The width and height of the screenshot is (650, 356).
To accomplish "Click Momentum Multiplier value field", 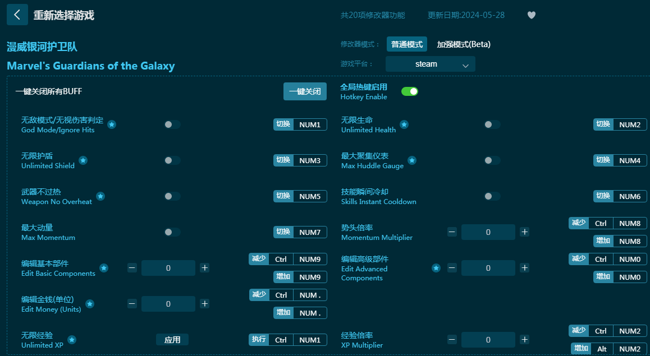I will coord(488,232).
